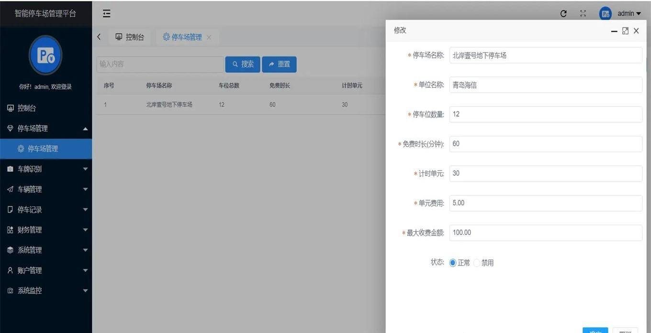
Task: Select the 正常 status radio button
Action: (453, 263)
